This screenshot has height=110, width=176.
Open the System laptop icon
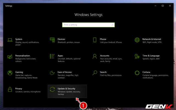point(10,40)
